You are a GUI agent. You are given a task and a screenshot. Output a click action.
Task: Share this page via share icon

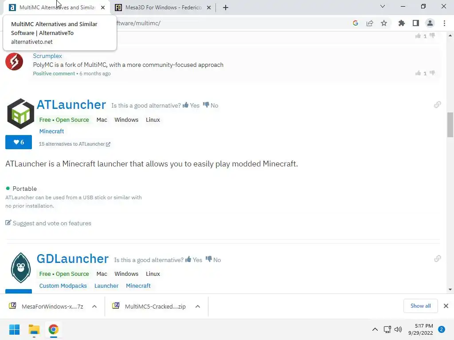tap(370, 23)
